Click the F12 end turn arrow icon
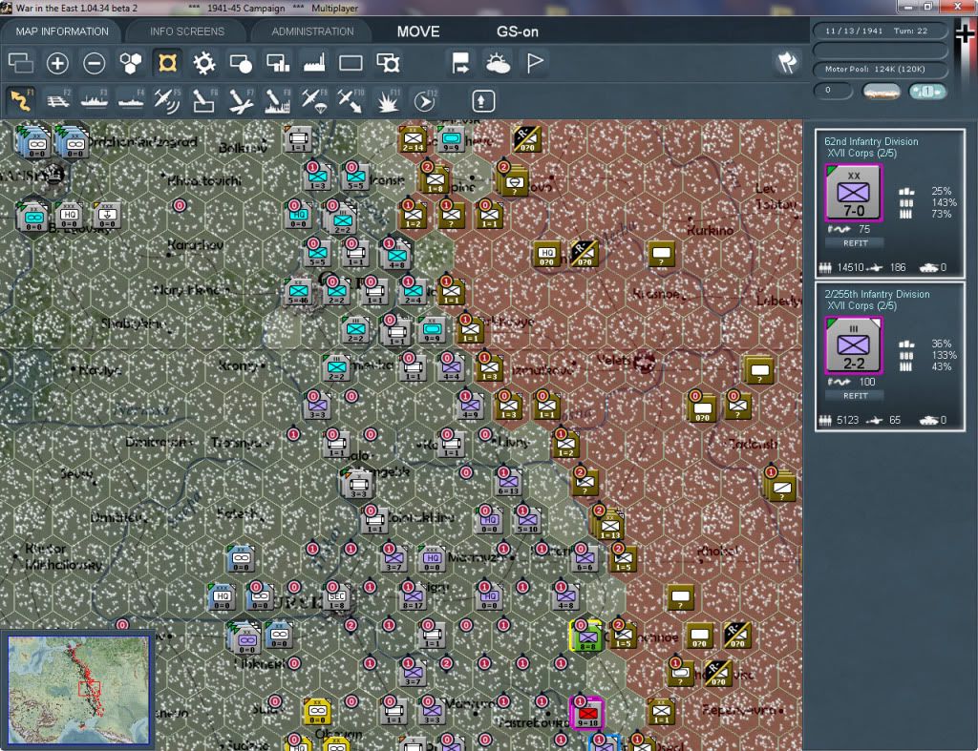Viewport: 978px width, 751px height. (425, 100)
